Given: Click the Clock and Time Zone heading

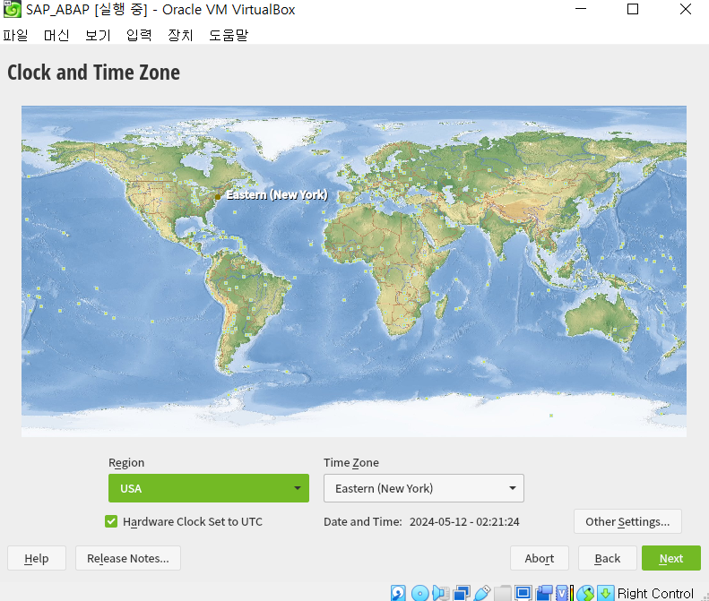Looking at the screenshot, I should [93, 73].
